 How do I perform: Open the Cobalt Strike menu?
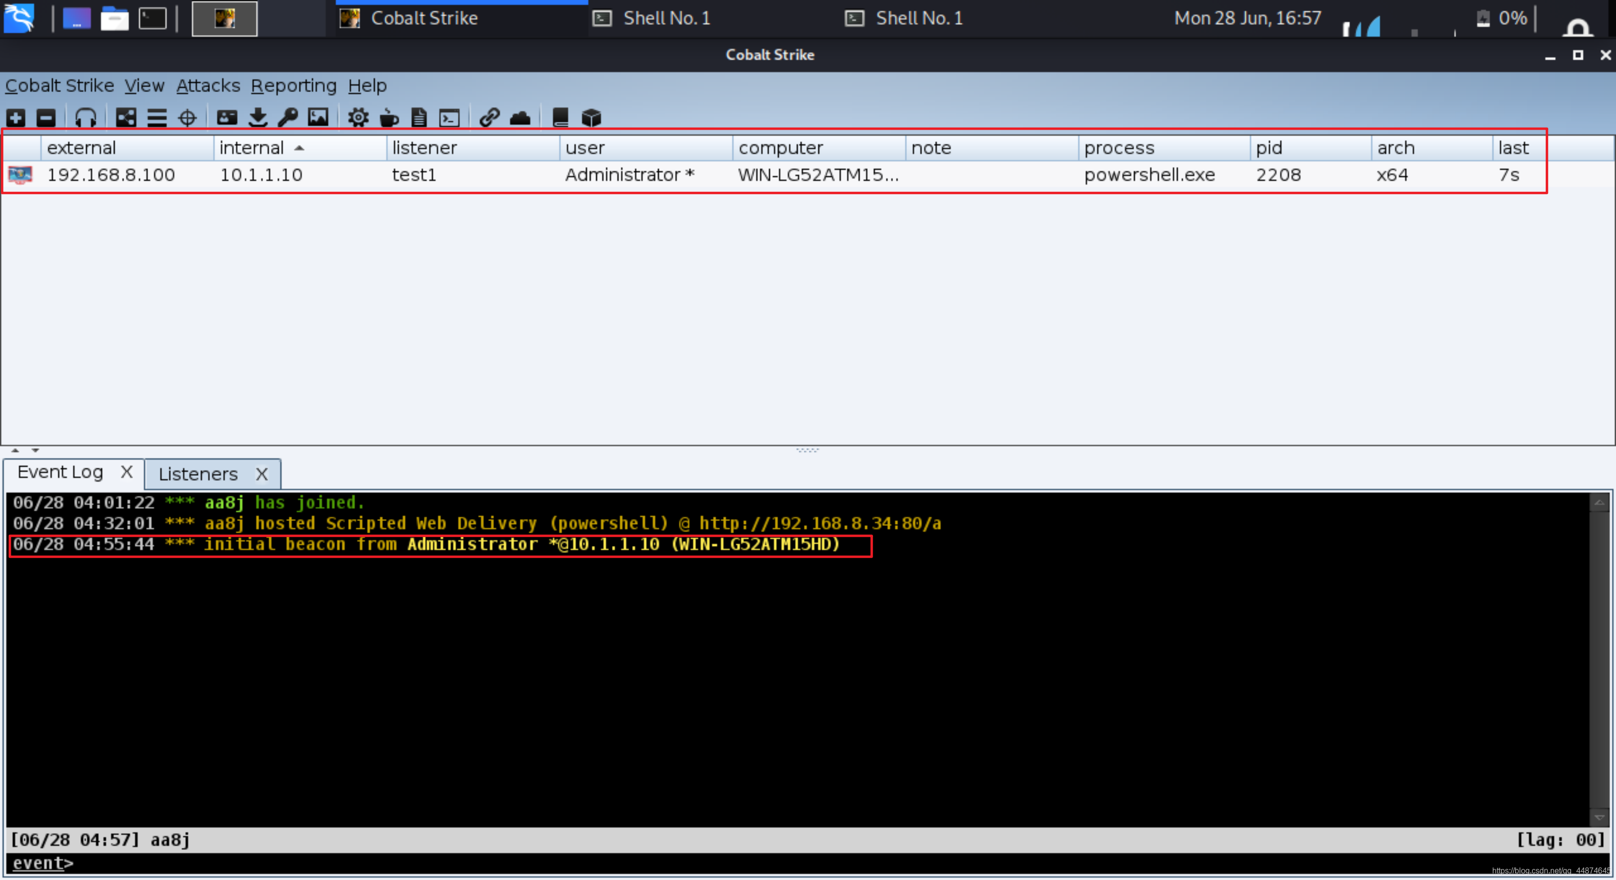(x=59, y=85)
